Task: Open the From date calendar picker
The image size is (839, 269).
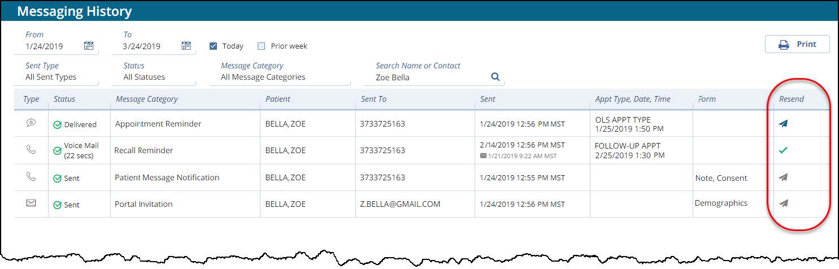Action: (89, 46)
